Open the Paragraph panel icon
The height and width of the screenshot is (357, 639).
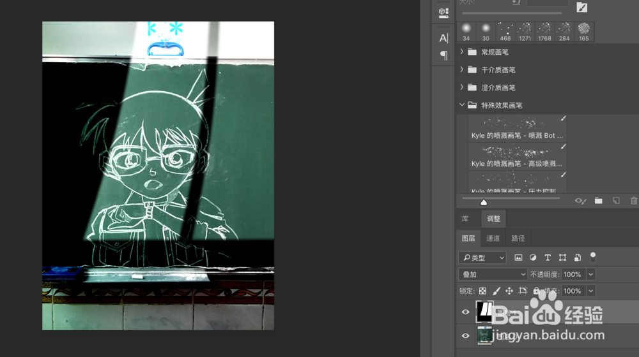444,55
